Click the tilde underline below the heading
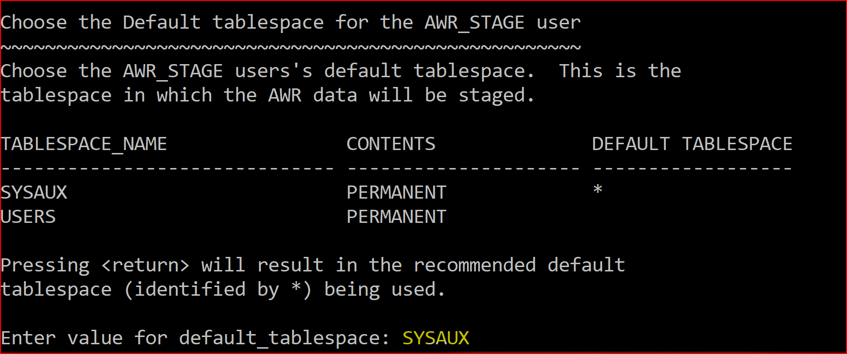This screenshot has height=354, width=847. click(290, 47)
